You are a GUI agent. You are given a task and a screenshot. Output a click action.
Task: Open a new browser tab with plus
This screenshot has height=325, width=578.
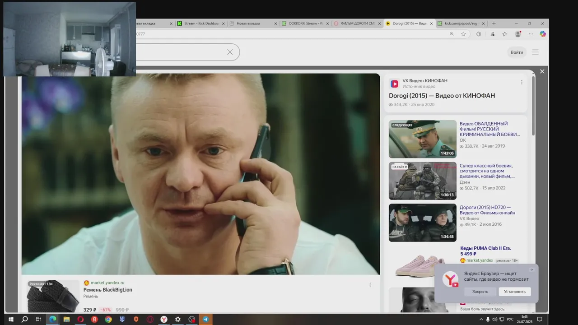pyautogui.click(x=494, y=23)
